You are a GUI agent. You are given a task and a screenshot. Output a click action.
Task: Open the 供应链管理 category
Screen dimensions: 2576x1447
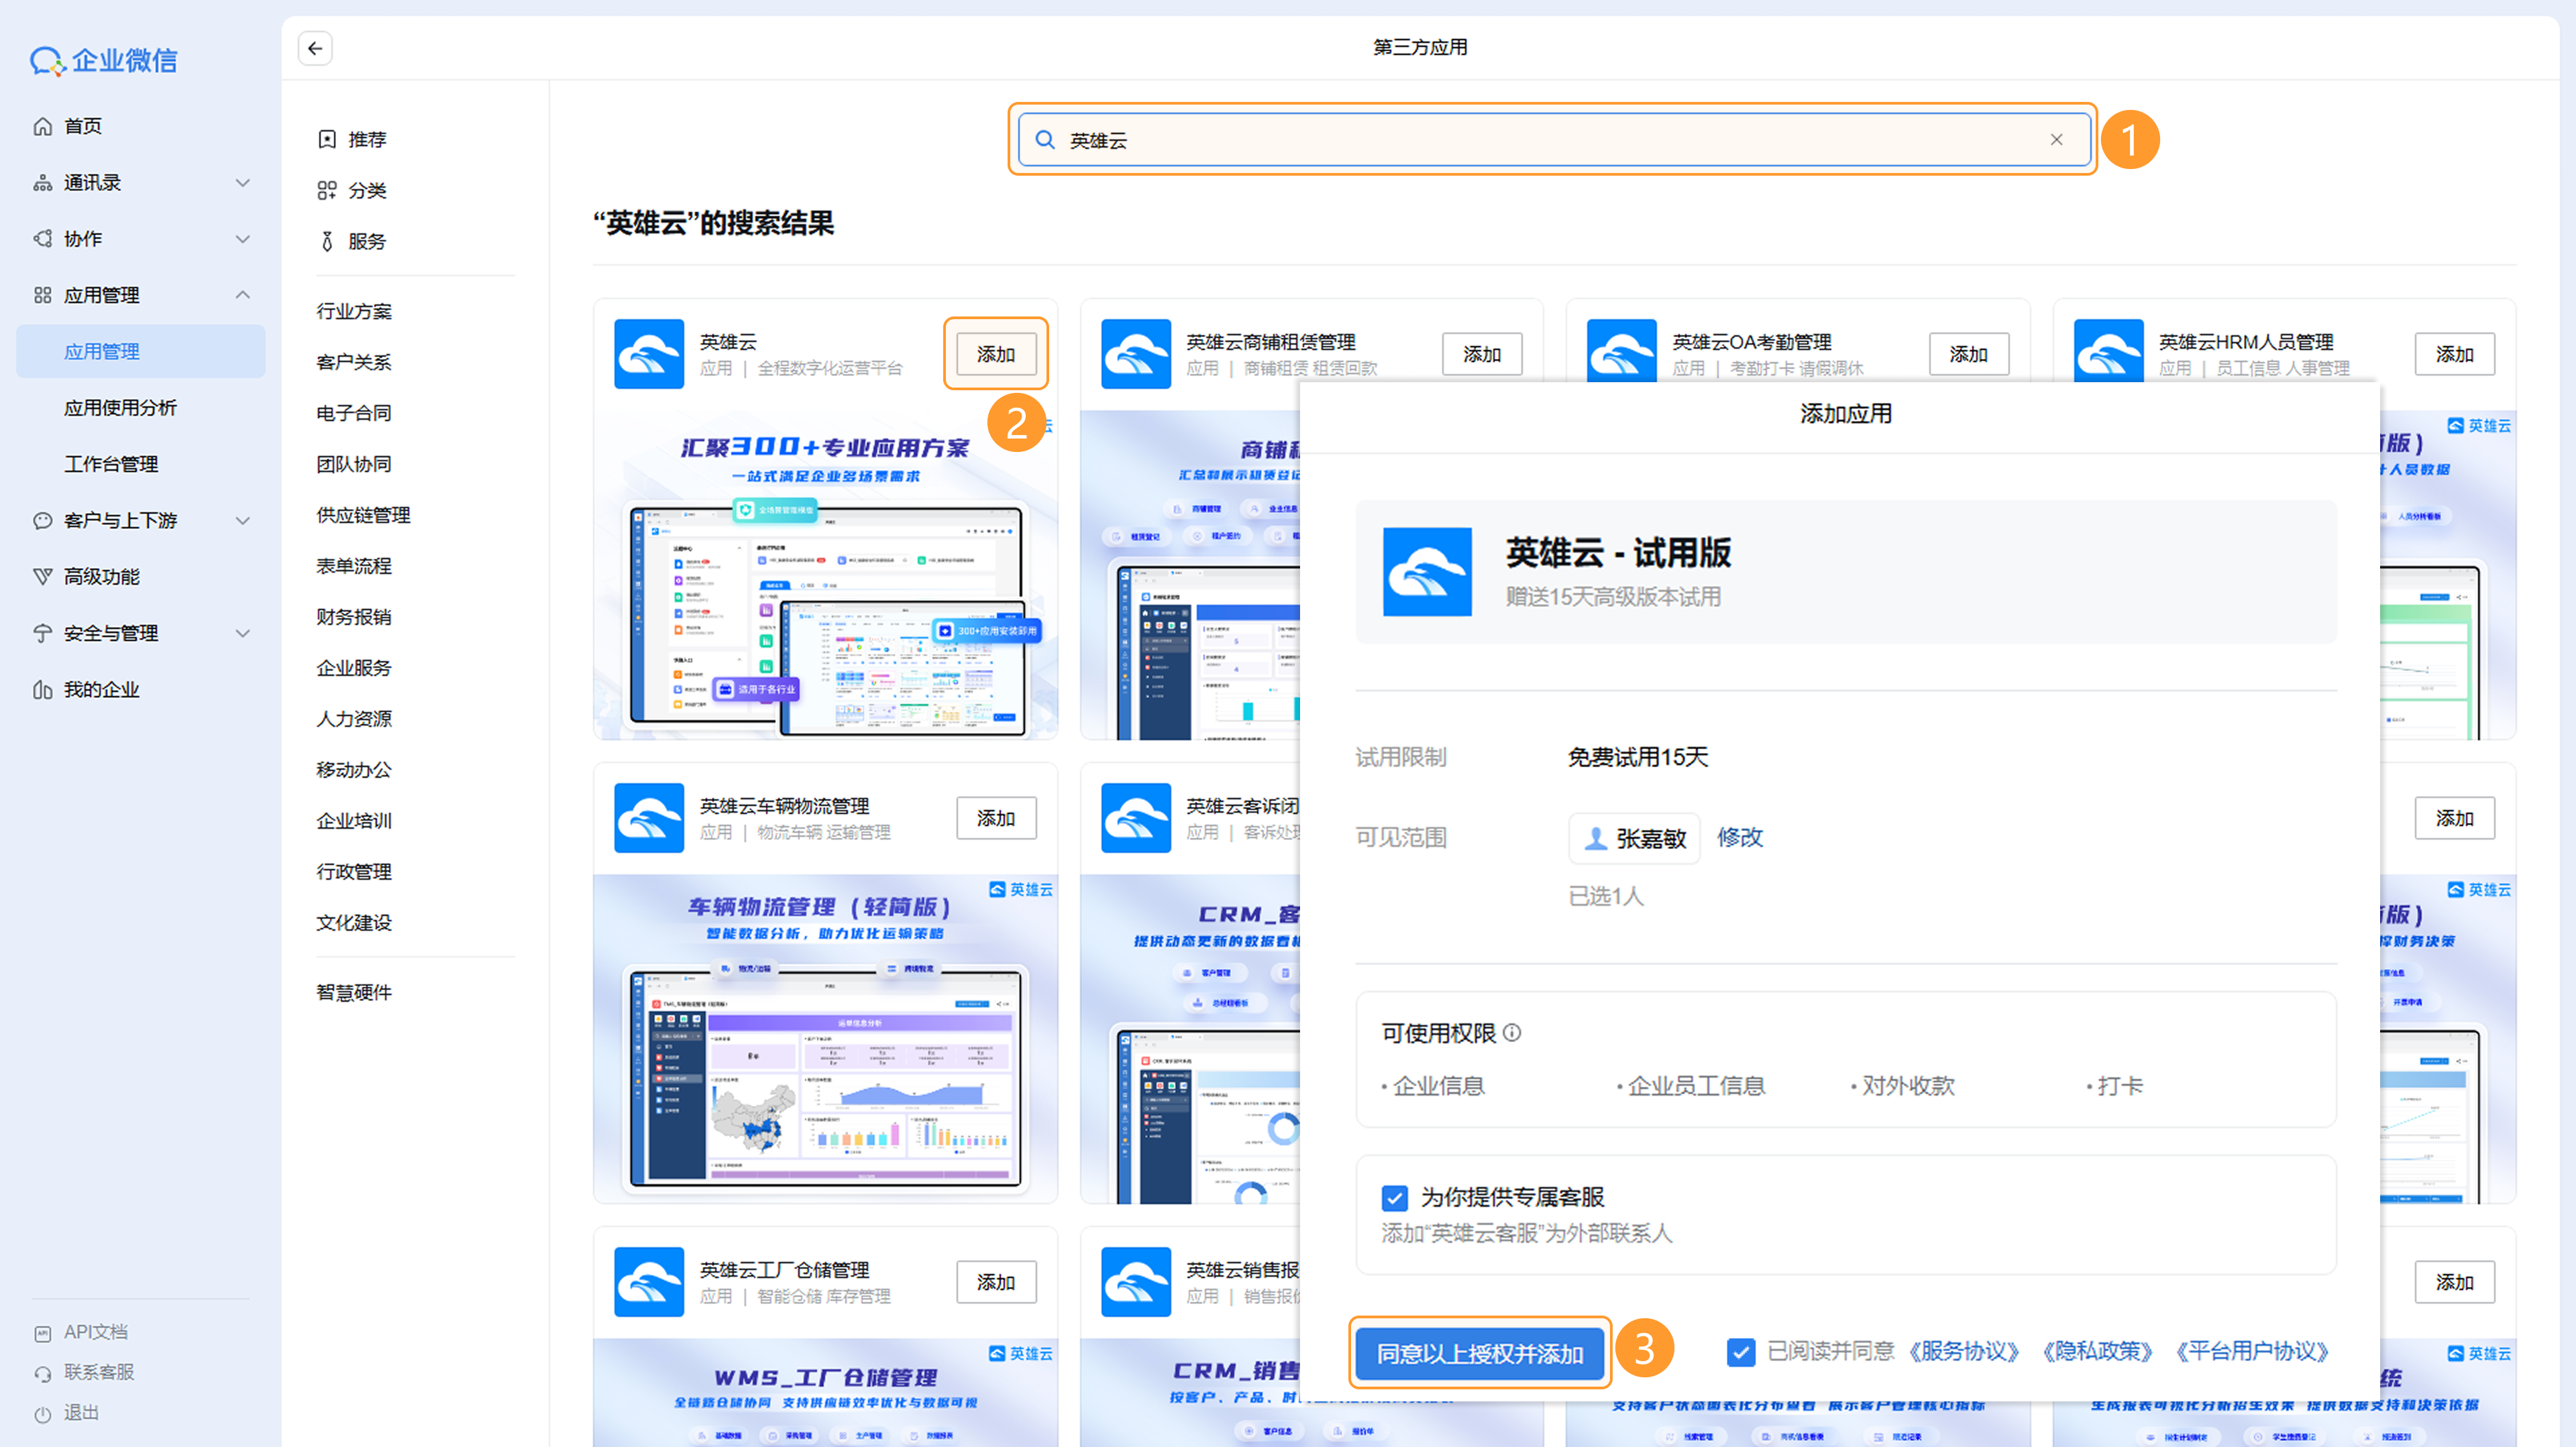pyautogui.click(x=364, y=516)
